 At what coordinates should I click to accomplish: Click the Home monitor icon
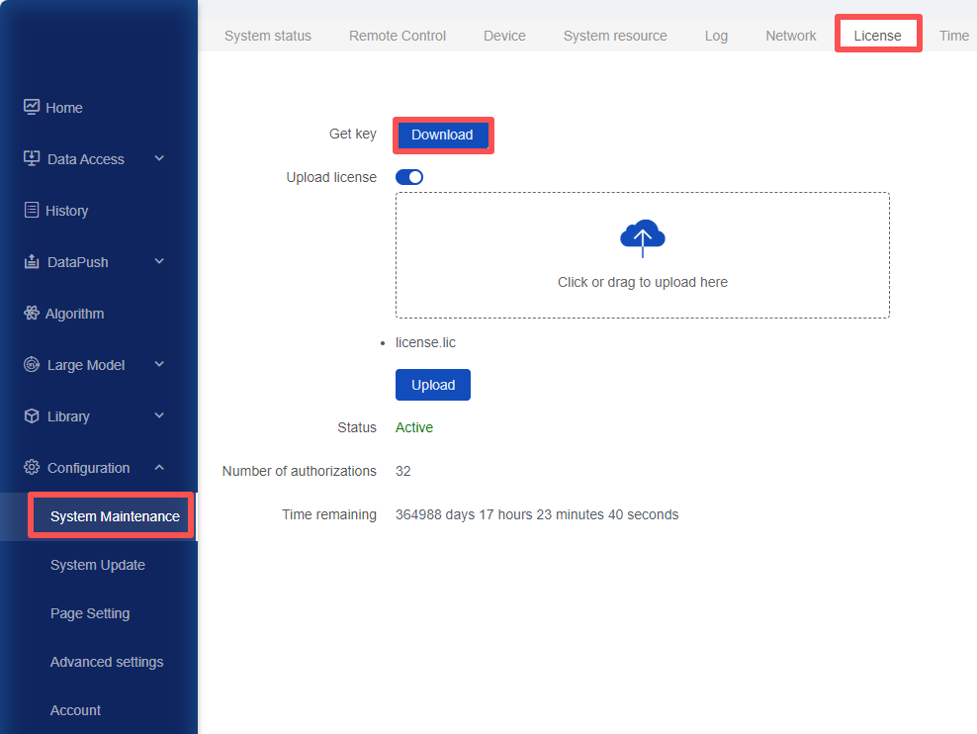click(x=32, y=107)
